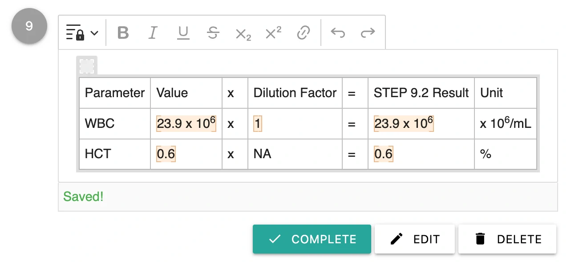Edit the WBC STEP 9.2 Result field
Screen dimensions: 567x262
(404, 123)
